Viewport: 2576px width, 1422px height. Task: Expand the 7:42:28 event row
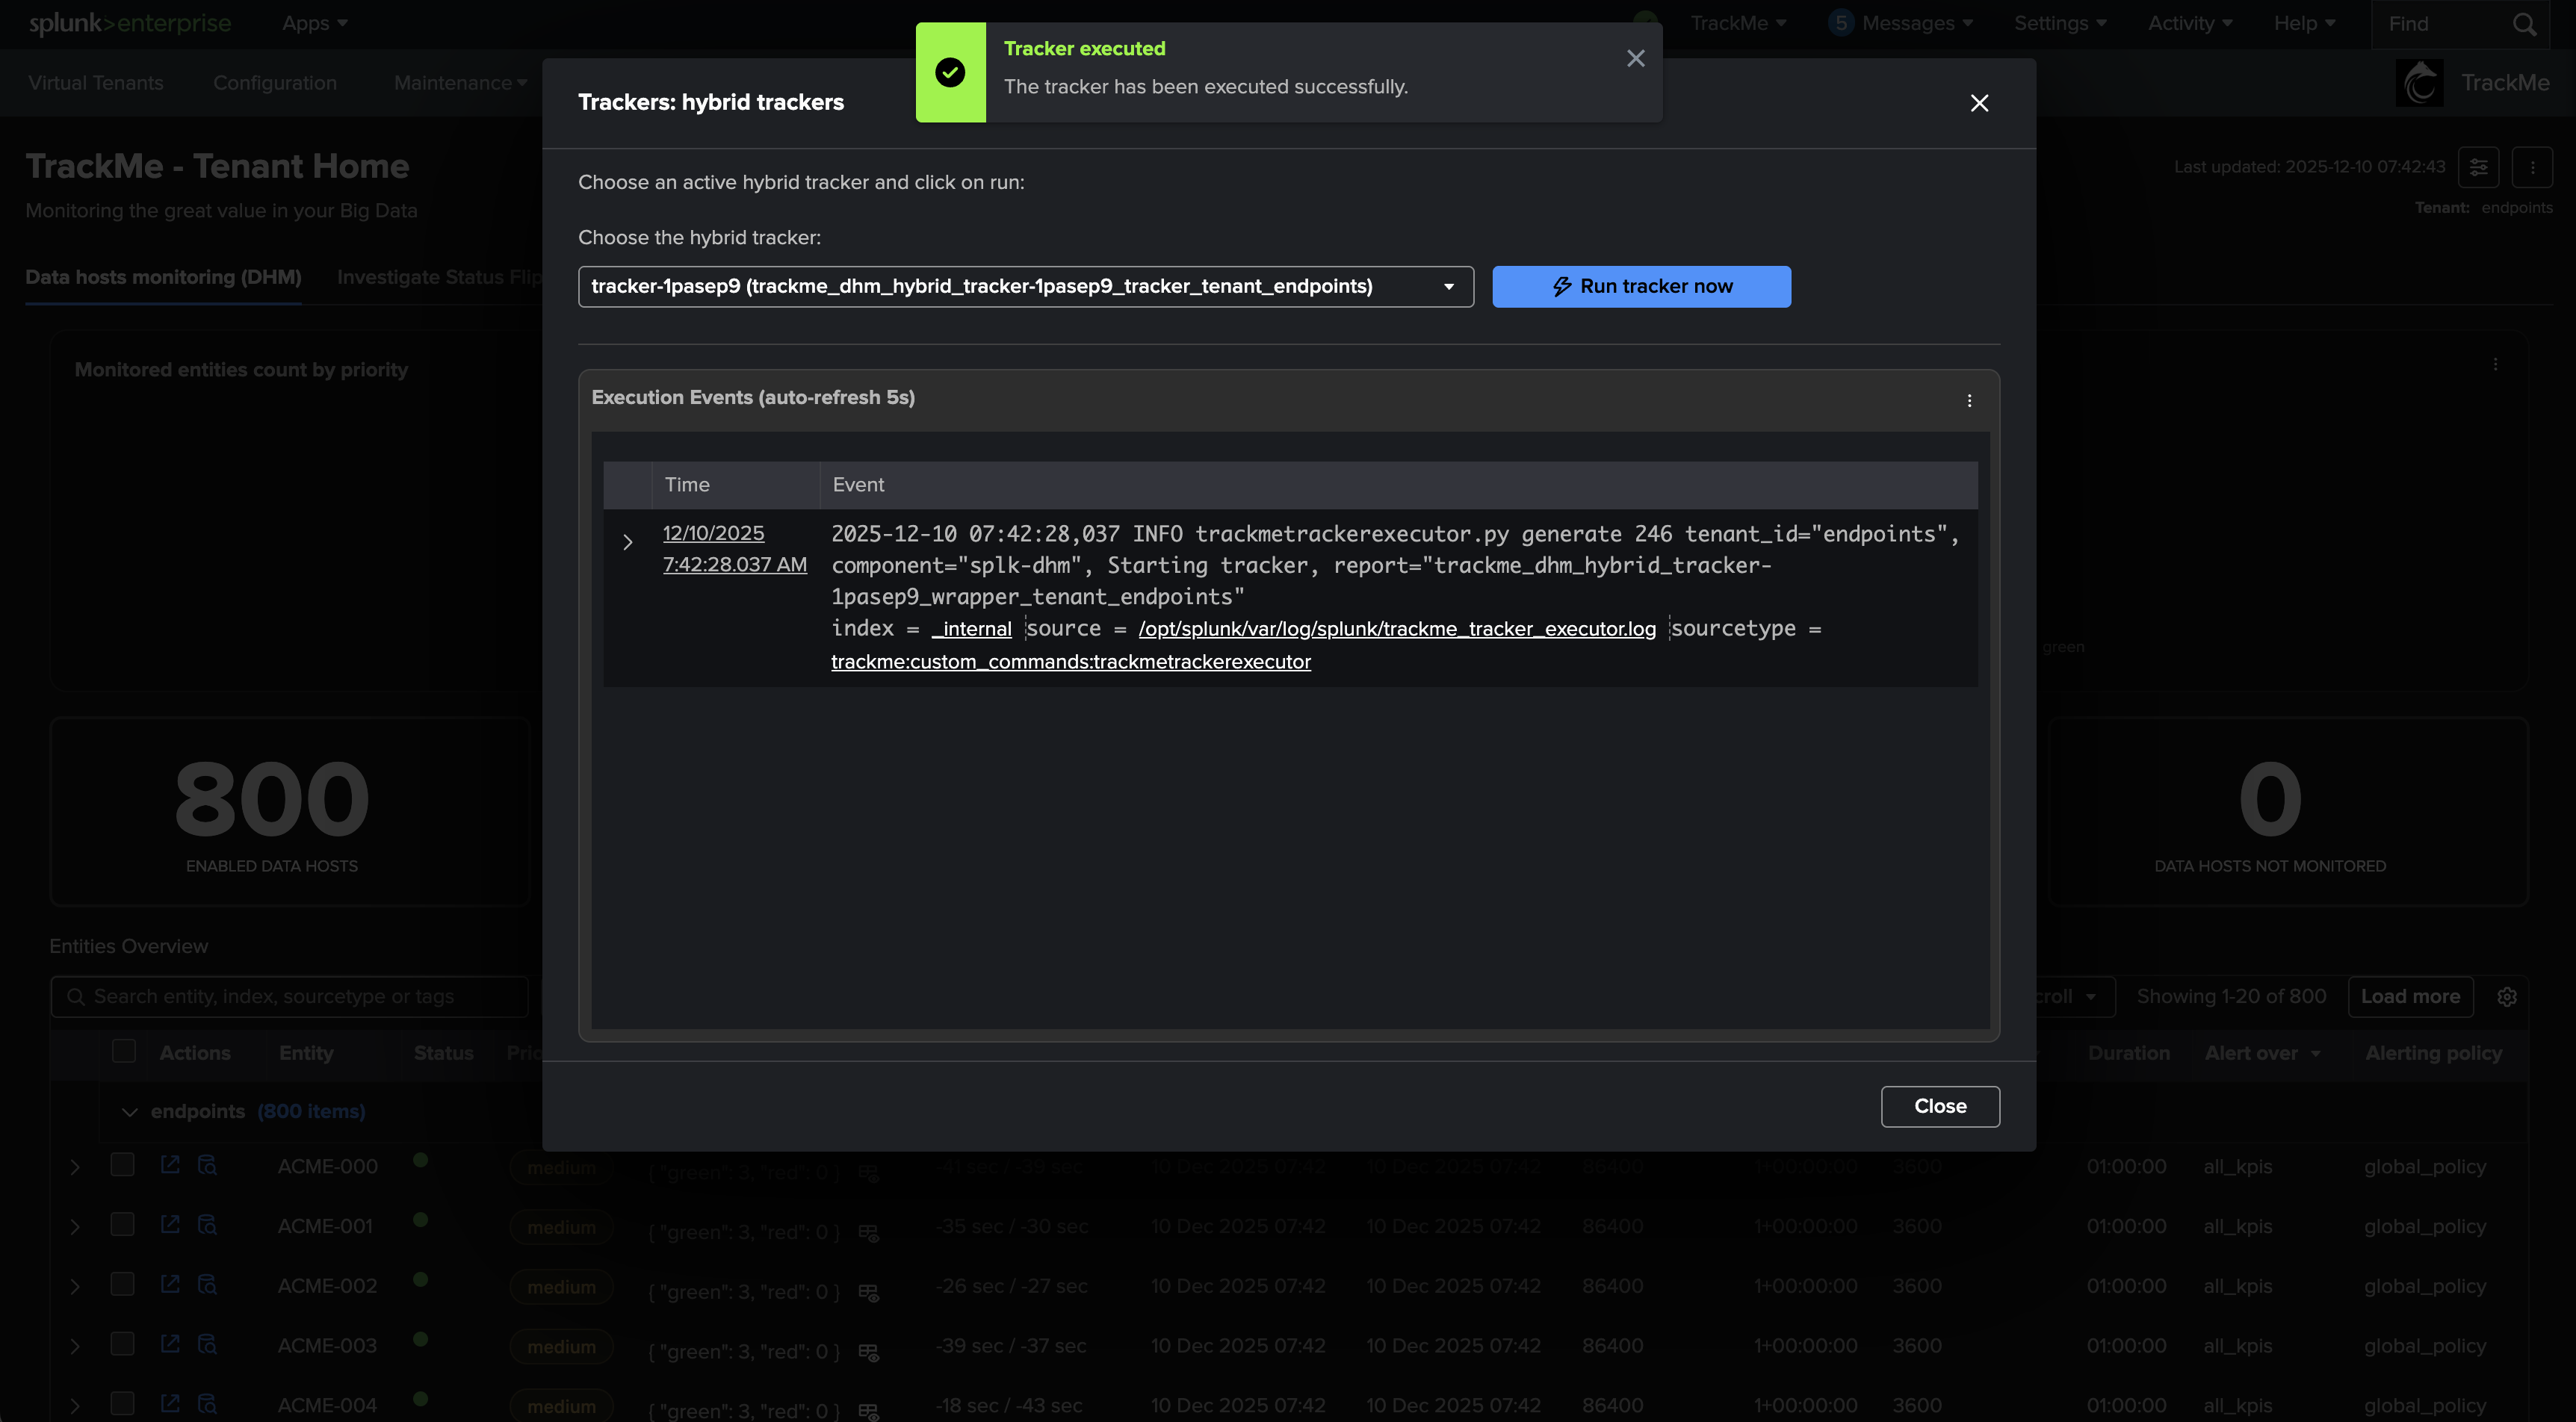coord(628,542)
